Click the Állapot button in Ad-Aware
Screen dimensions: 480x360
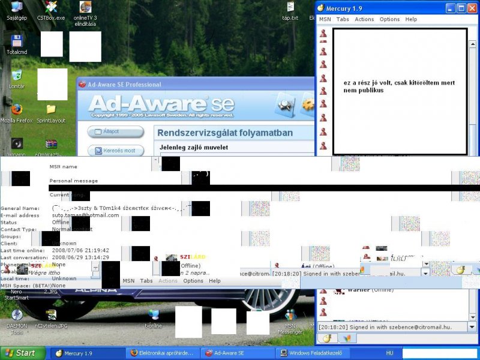click(x=115, y=131)
